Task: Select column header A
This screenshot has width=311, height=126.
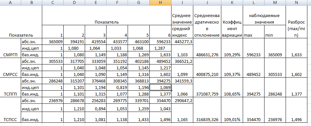Action: [x=10, y=3]
